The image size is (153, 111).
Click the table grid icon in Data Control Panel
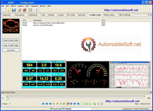click(102, 104)
